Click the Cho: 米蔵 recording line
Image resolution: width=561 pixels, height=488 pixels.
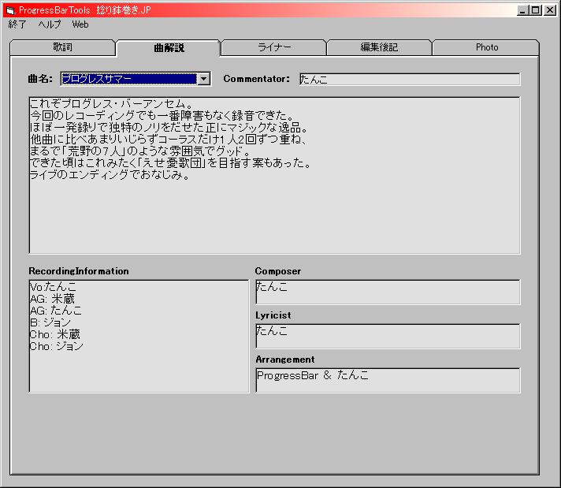(x=54, y=334)
